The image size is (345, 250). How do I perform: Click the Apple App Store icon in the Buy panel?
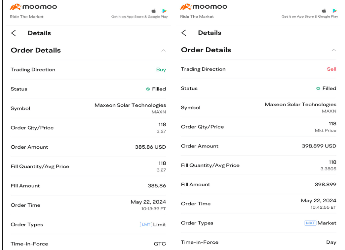click(154, 11)
